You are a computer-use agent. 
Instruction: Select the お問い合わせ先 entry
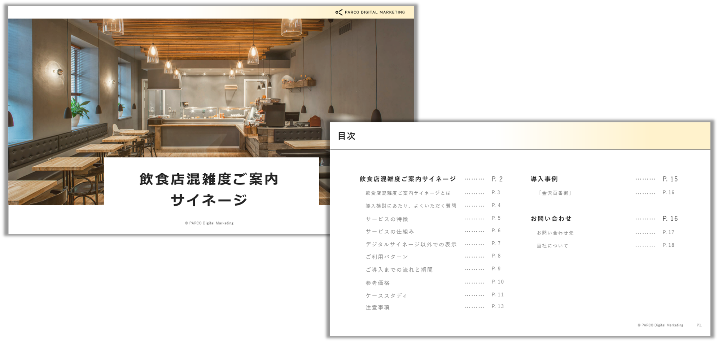556,233
